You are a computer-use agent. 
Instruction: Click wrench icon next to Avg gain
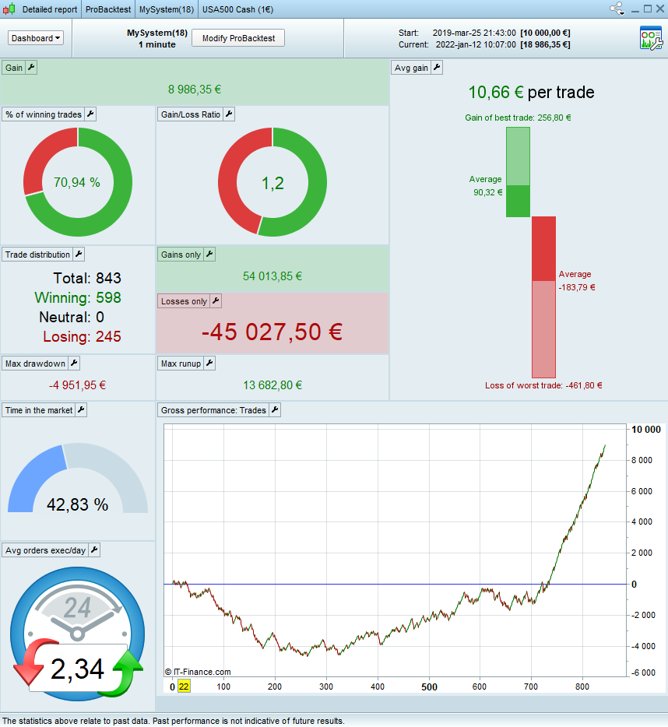[437, 68]
